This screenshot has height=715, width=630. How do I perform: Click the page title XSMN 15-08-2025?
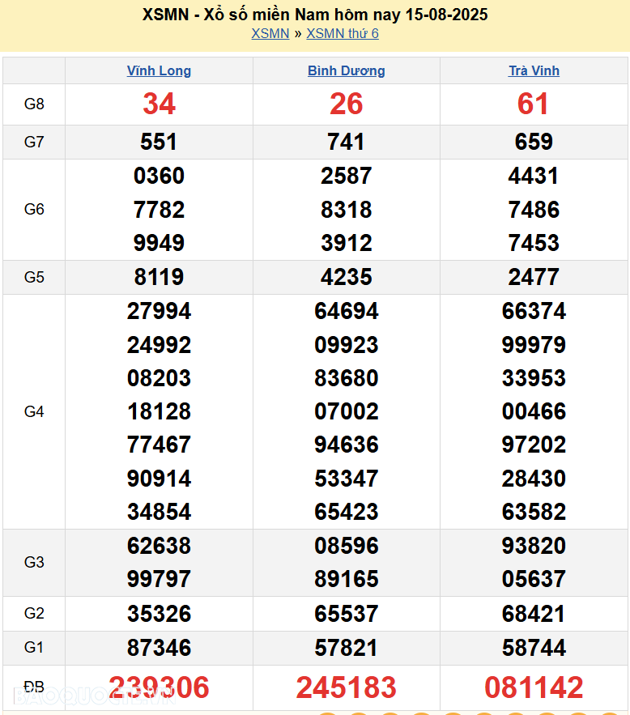(315, 15)
